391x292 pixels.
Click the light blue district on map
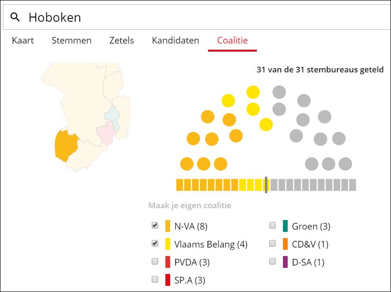click(x=112, y=115)
